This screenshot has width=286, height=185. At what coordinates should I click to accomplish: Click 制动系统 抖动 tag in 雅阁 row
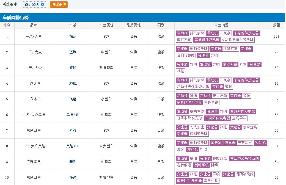click(x=206, y=165)
